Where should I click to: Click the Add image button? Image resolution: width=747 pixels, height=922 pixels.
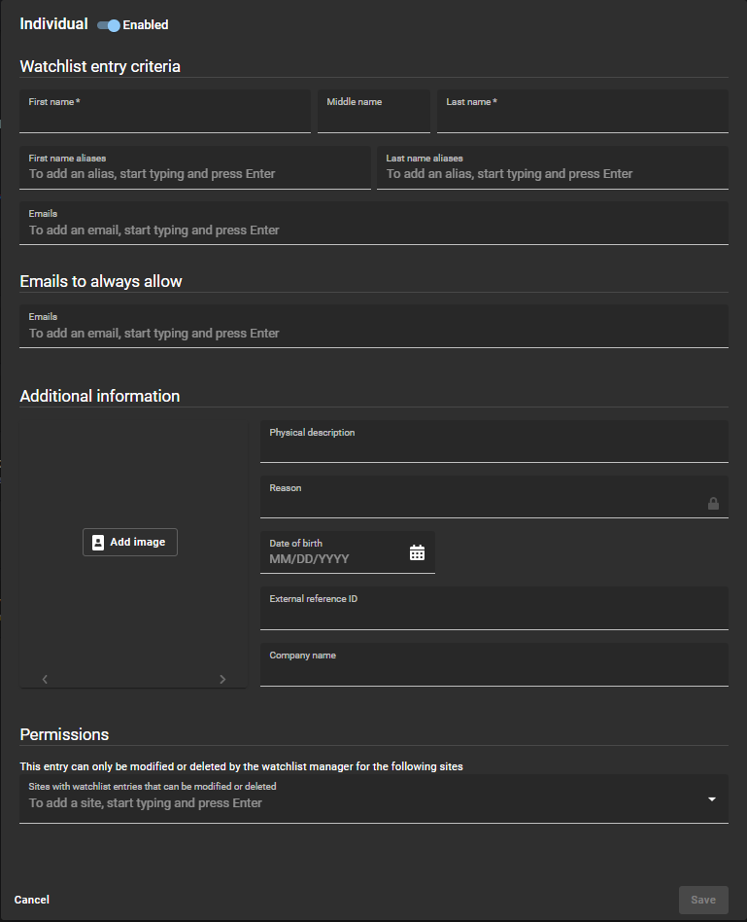(130, 542)
